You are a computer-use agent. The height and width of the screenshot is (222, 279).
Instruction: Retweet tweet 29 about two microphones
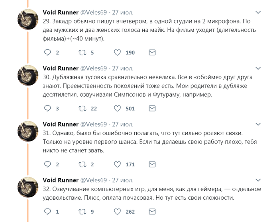(x=83, y=52)
